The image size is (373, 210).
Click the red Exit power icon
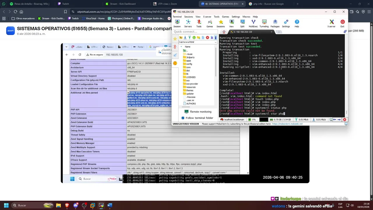point(342,23)
